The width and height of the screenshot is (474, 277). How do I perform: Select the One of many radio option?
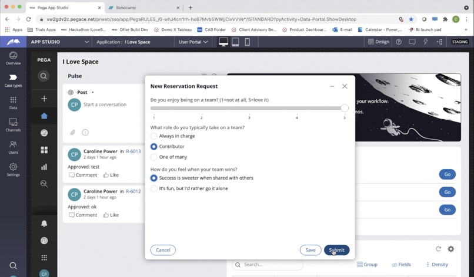(x=154, y=157)
